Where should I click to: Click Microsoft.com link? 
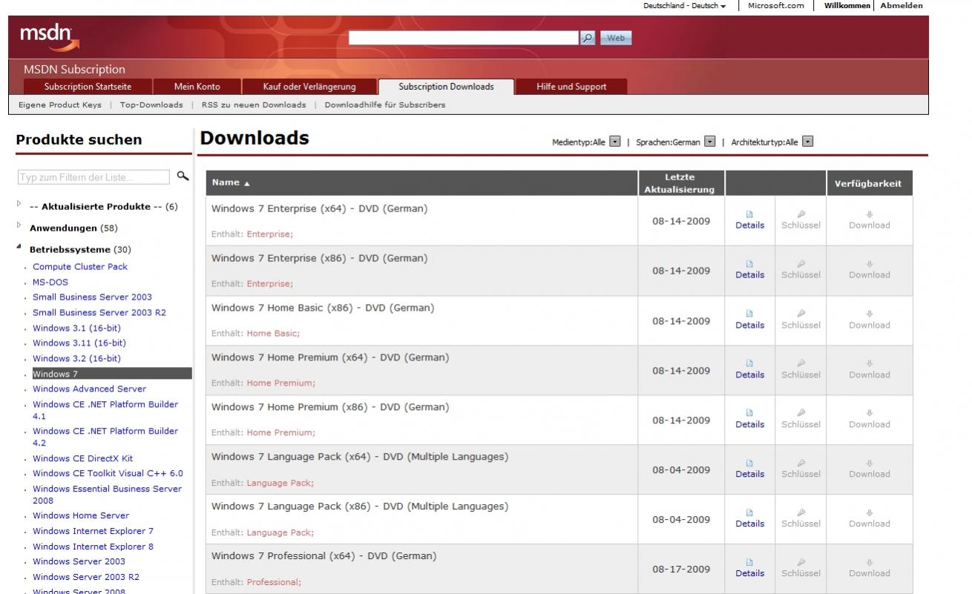[775, 6]
